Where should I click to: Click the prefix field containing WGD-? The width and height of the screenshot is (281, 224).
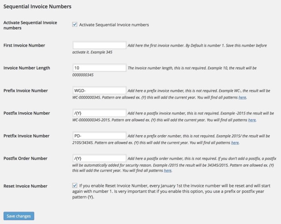pos(99,91)
